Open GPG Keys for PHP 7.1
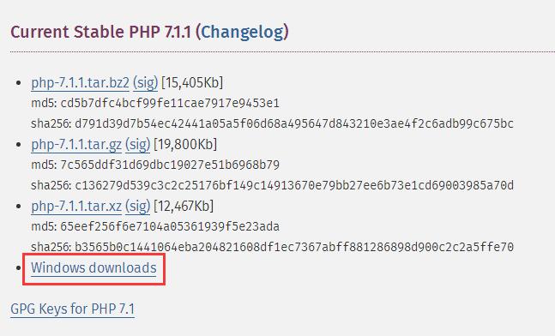The image size is (555, 336). point(73,309)
